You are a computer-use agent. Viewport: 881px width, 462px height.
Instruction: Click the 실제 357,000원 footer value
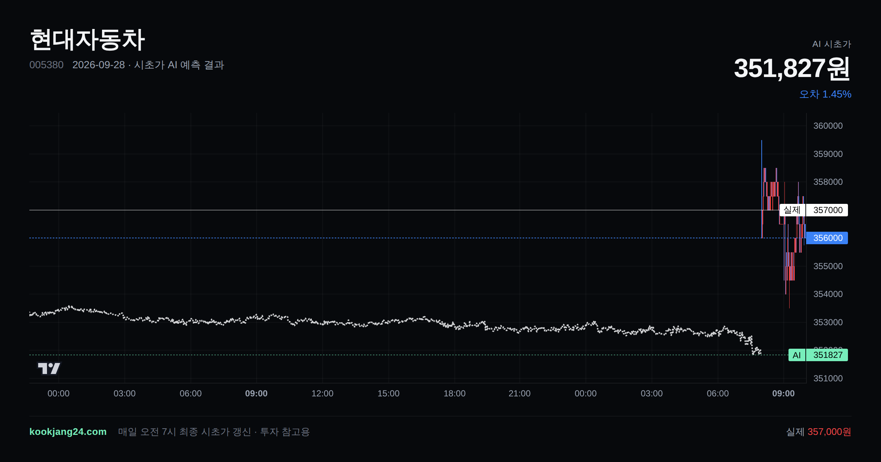819,432
